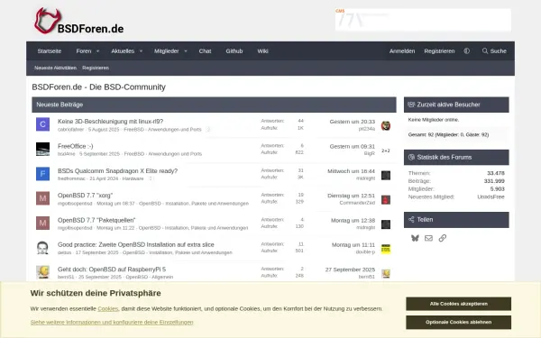Open thread Keine 3D-Beschleunigung mit linux-rl9?

pyautogui.click(x=110, y=122)
